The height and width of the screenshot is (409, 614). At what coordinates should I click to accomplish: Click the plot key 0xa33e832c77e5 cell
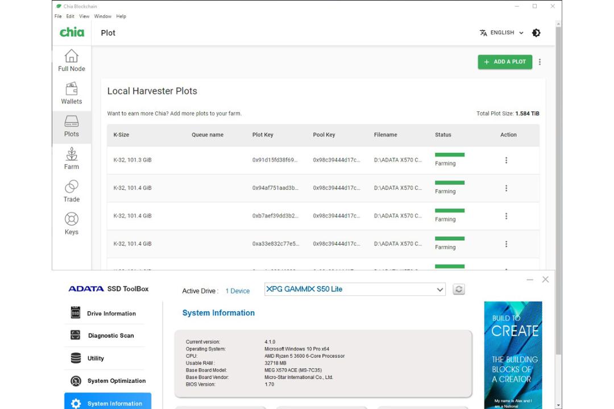(x=276, y=244)
